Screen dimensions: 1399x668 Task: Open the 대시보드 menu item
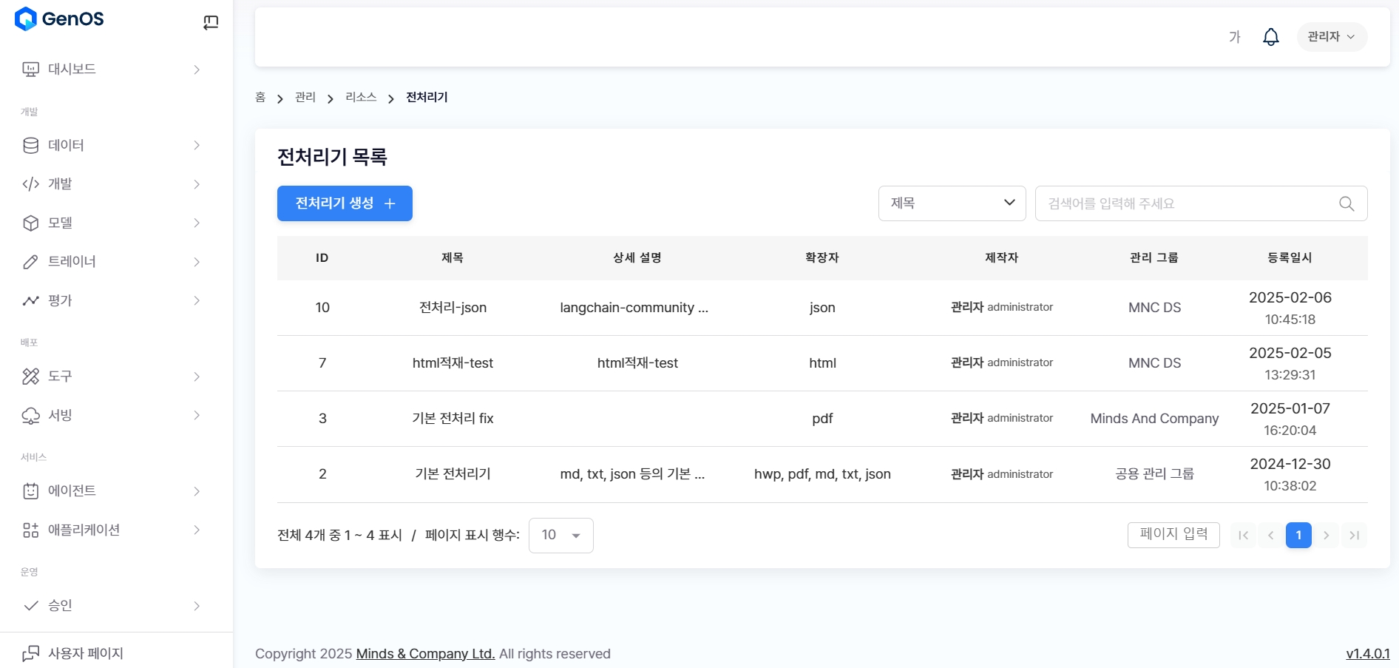[111, 70]
